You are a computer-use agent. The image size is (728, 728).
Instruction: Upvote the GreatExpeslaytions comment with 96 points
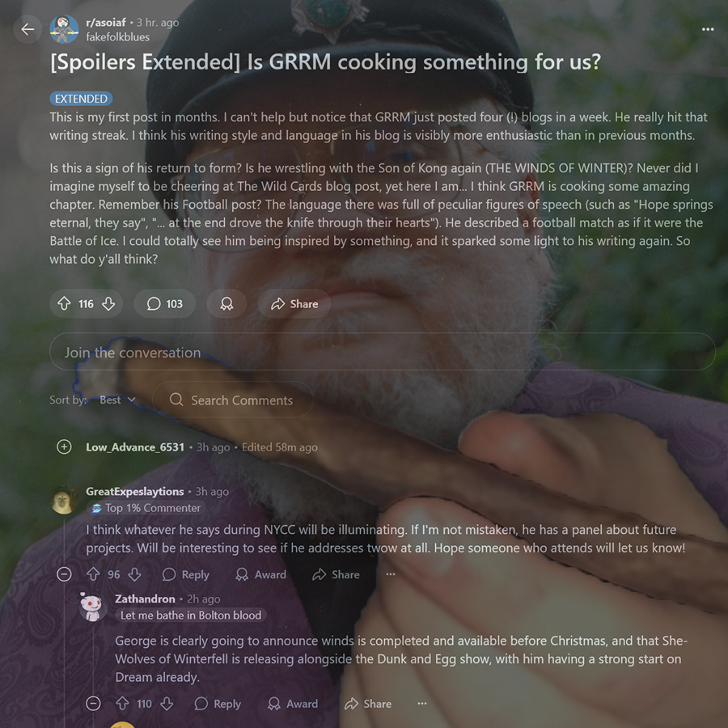click(x=93, y=574)
